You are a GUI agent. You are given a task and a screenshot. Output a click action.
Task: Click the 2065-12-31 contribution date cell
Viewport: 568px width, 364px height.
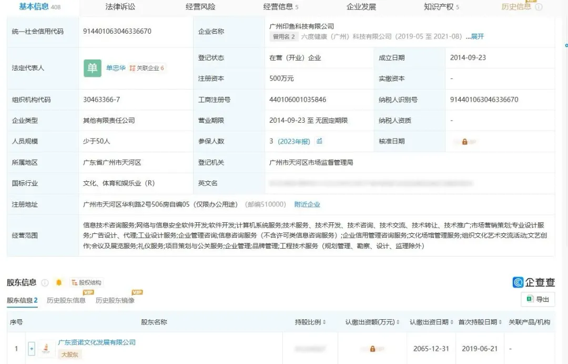point(431,349)
